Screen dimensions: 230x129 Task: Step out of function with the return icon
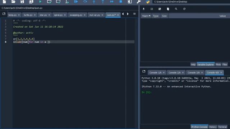point(103,1)
